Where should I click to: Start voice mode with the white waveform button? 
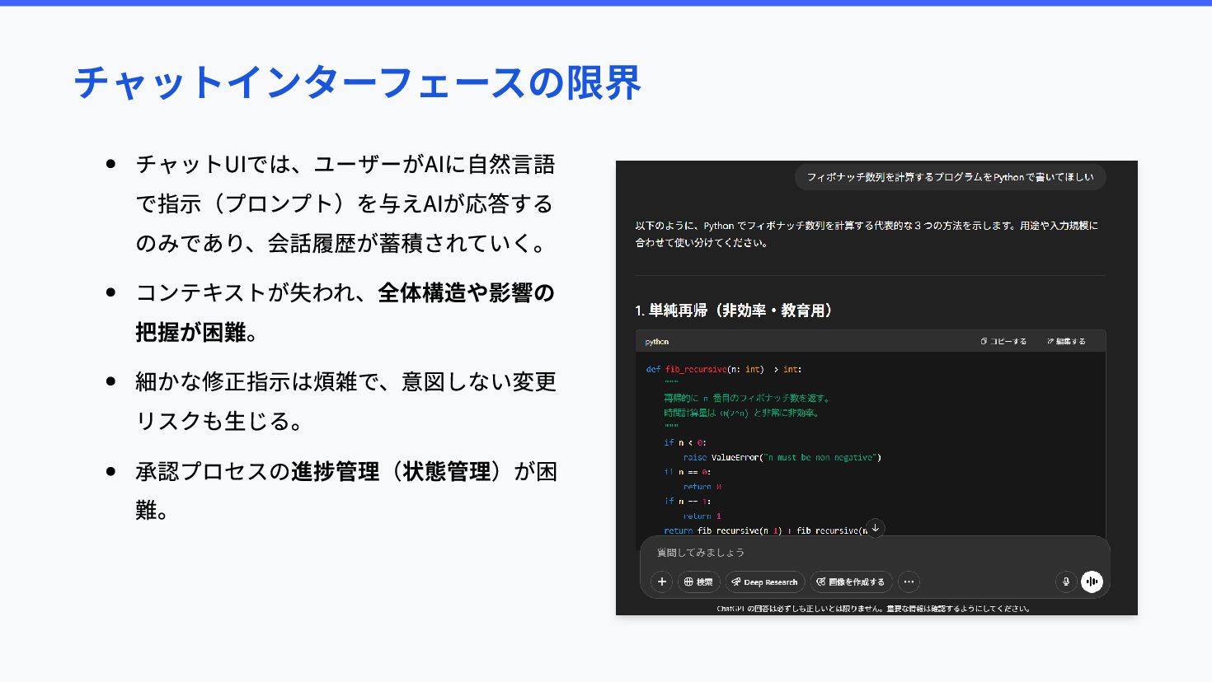[1092, 582]
